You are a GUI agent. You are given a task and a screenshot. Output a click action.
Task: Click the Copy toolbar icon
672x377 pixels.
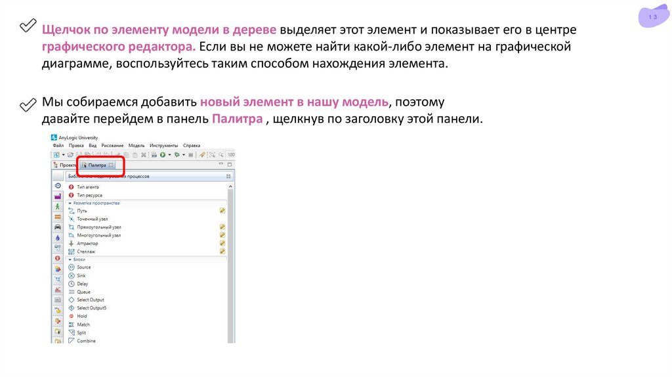pos(126,155)
